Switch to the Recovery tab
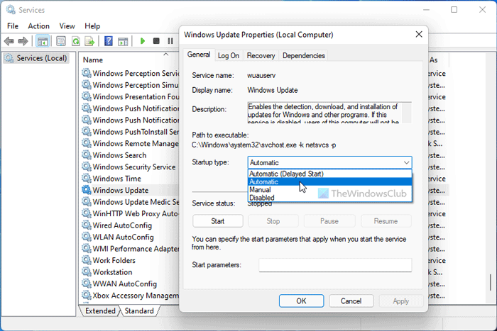 261,56
